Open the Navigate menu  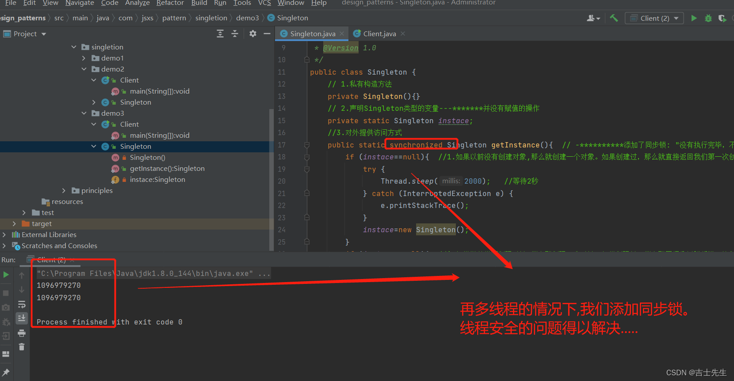point(80,3)
